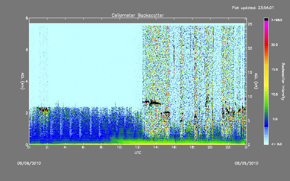This screenshot has width=290, height=181.
Task: Click the 'Ceilometer Backscatter' plot title
Action: [x=138, y=15]
